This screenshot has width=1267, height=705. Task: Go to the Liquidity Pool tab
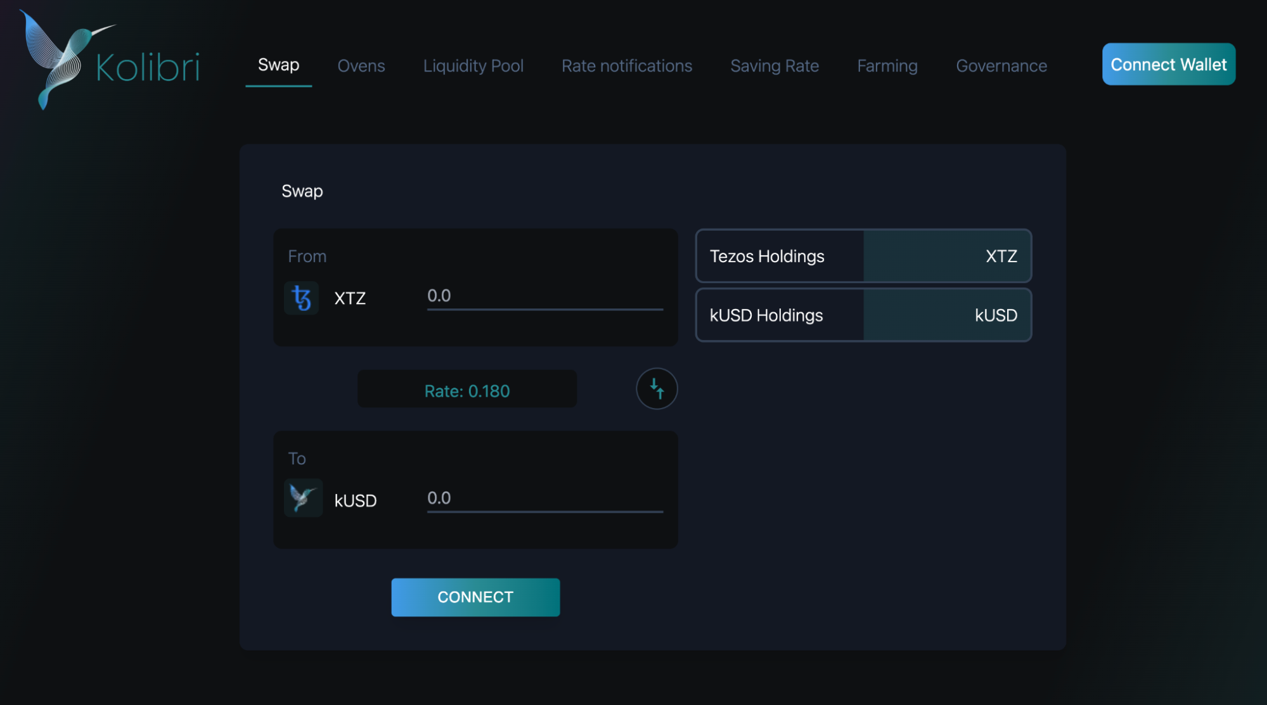(473, 66)
